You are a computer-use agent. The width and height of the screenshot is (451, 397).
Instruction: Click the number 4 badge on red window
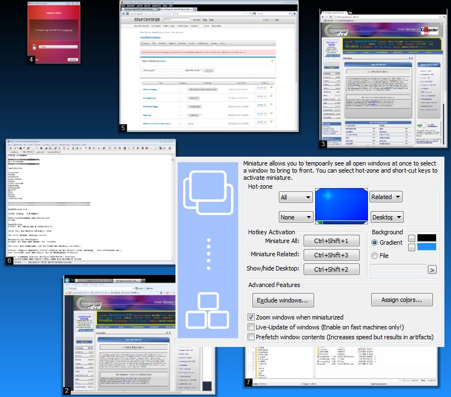point(31,59)
